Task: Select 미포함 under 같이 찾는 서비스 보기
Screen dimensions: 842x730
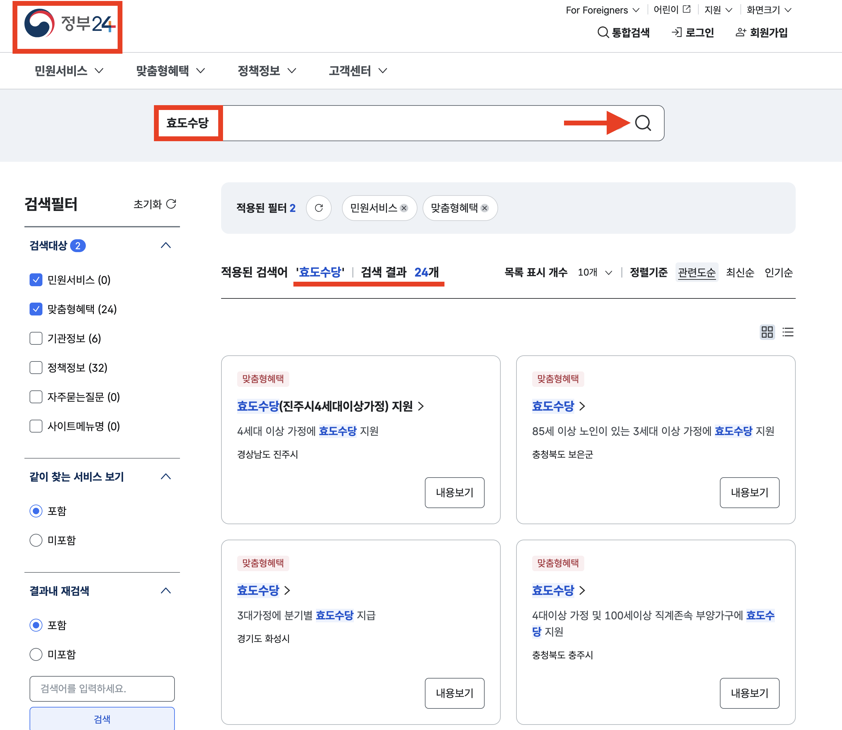Action: coord(36,540)
